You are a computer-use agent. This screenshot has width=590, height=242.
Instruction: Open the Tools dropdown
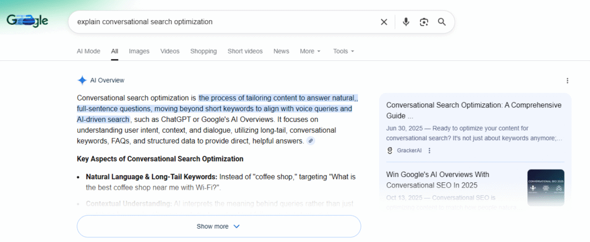click(343, 51)
